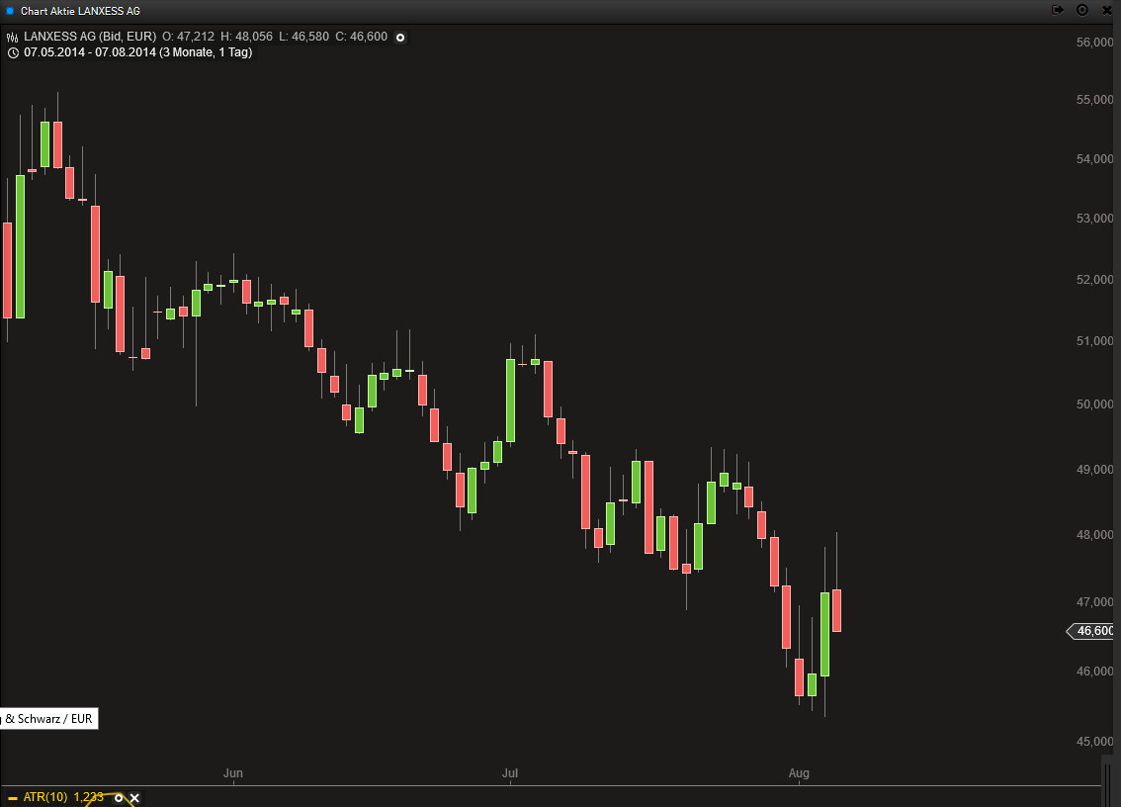1121x807 pixels.
Task: Click the blue dot icon beside the chart title
Action: 10,11
